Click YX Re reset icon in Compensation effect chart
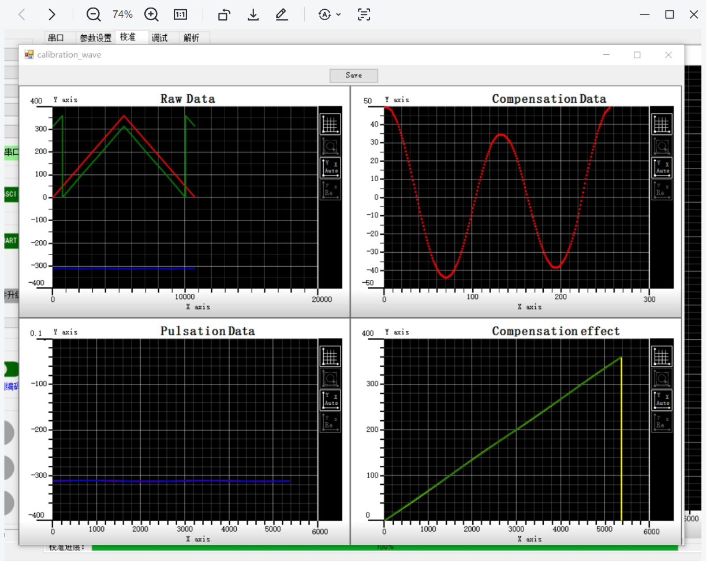The image size is (706, 561). point(662,422)
